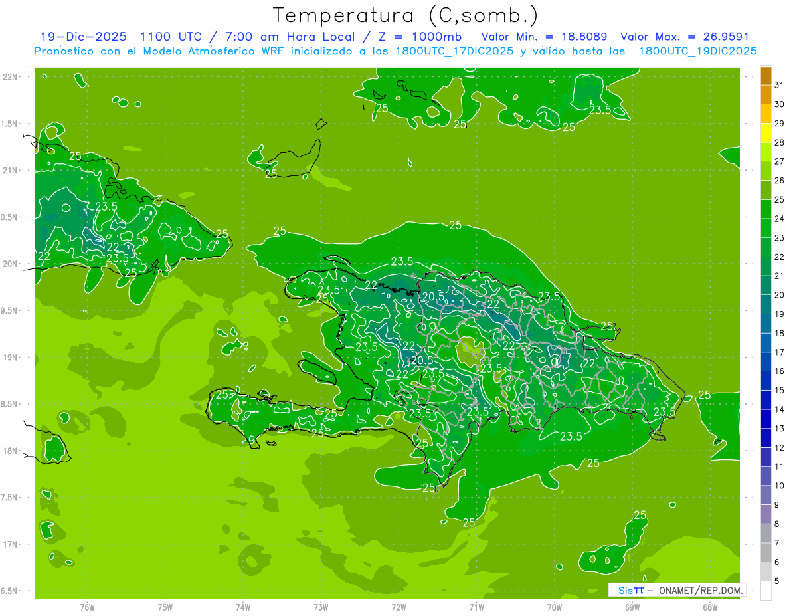
Task: Click the title 'Temperatura (C,somb.)'
Action: pyautogui.click(x=406, y=15)
